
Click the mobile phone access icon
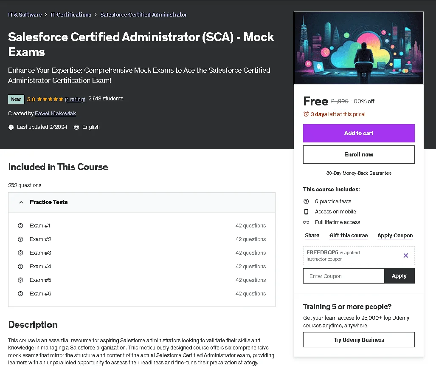pyautogui.click(x=306, y=212)
